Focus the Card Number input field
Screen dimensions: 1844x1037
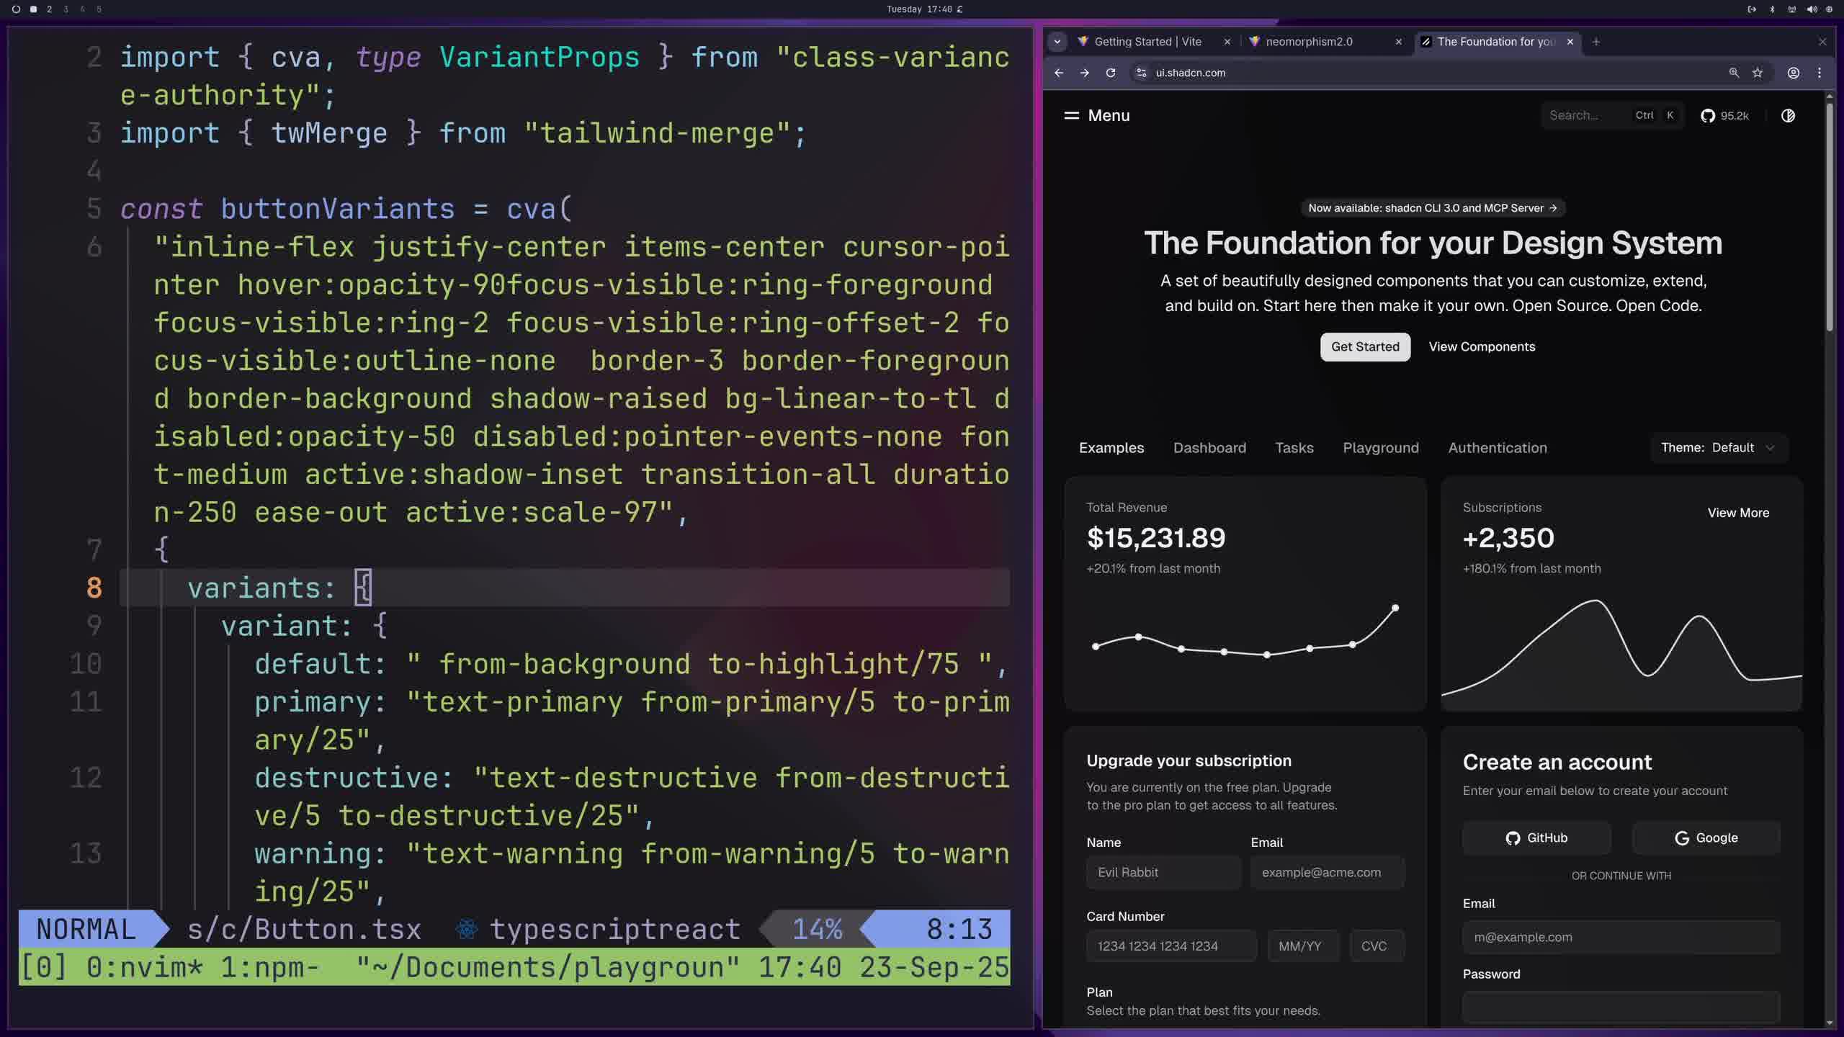point(1171,946)
